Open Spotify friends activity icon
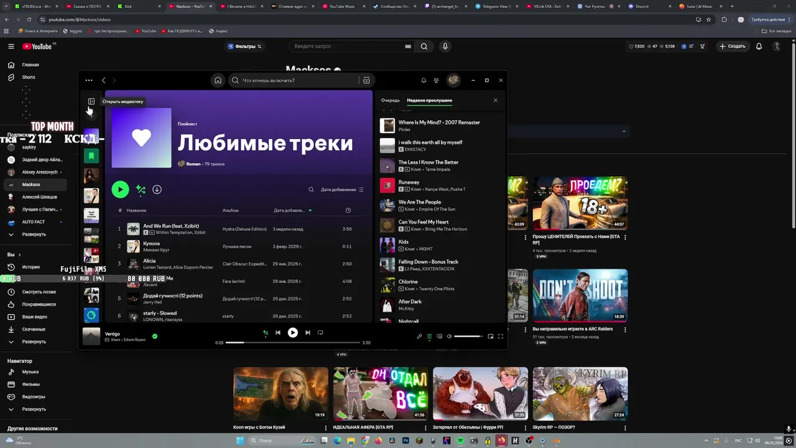 pyautogui.click(x=436, y=80)
